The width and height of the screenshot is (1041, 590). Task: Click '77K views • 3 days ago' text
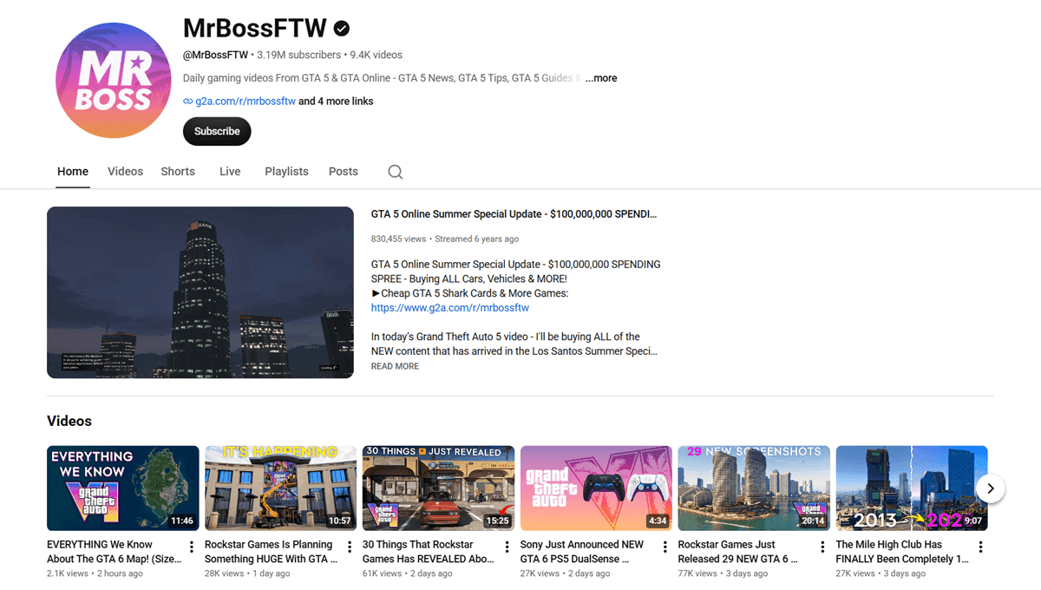point(723,574)
